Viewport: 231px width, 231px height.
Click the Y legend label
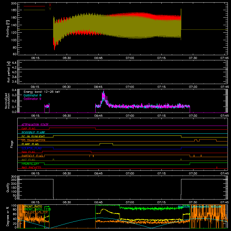tap(50, 9)
